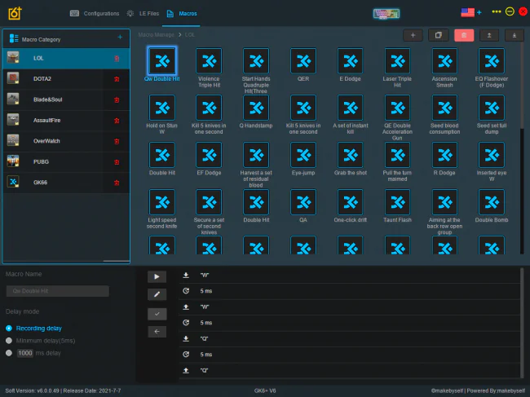Screen dimensions: 530x397
Task: Click the keyboard device thumbnail in header
Action: 386,14
